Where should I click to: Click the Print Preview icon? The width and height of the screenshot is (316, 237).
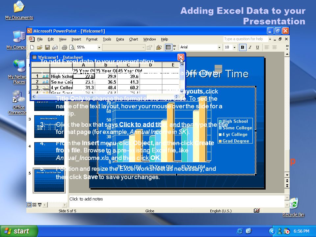point(72,47)
